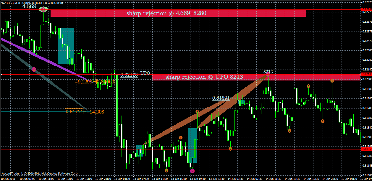
Task: Select the orange "1" marker below the 13 Jun 23:30 candles
Action: coord(231,148)
